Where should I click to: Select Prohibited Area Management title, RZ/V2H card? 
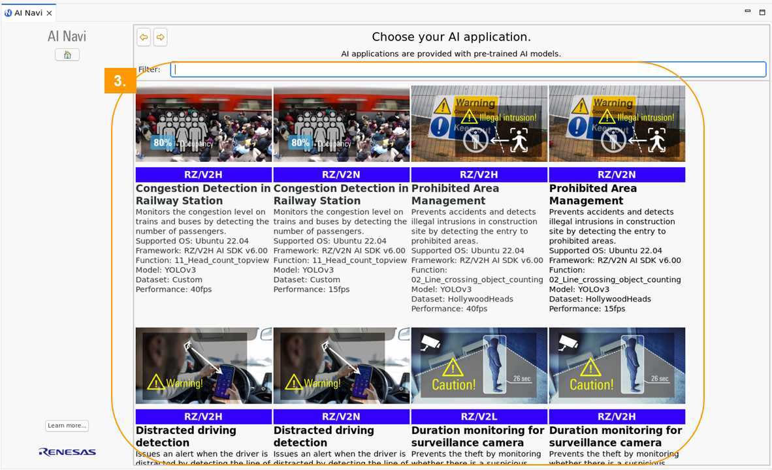click(455, 195)
